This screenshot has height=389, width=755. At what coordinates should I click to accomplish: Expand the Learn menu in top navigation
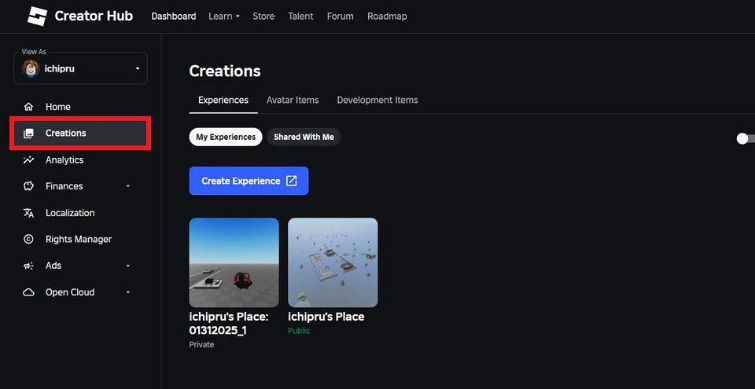click(223, 16)
